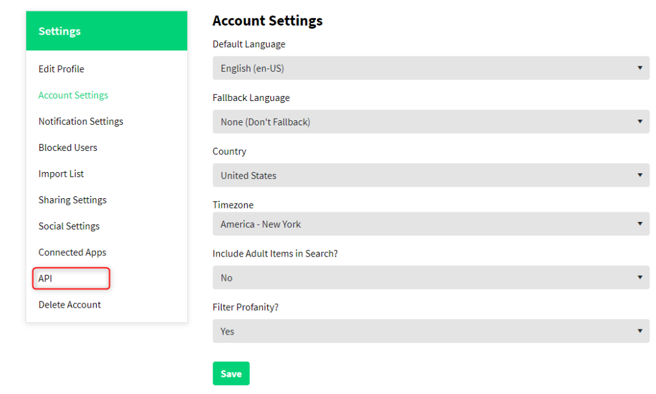Screen dimensions: 656x394
Task: Expand the Filter Profanity dropdown
Action: tap(430, 331)
